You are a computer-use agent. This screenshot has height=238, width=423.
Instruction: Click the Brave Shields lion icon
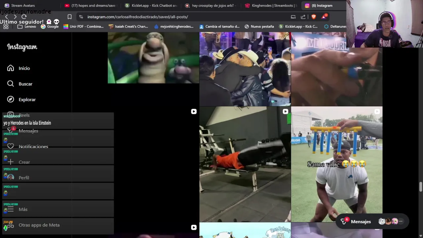click(314, 17)
